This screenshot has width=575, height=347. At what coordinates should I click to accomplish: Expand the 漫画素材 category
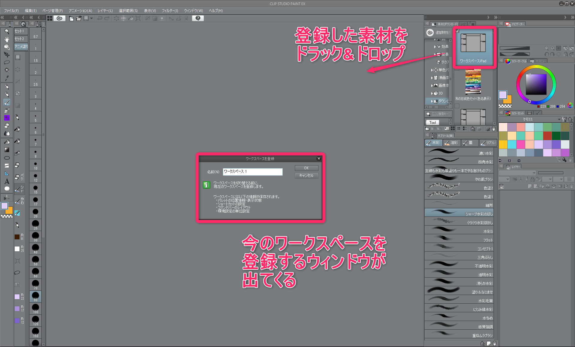pyautogui.click(x=432, y=77)
